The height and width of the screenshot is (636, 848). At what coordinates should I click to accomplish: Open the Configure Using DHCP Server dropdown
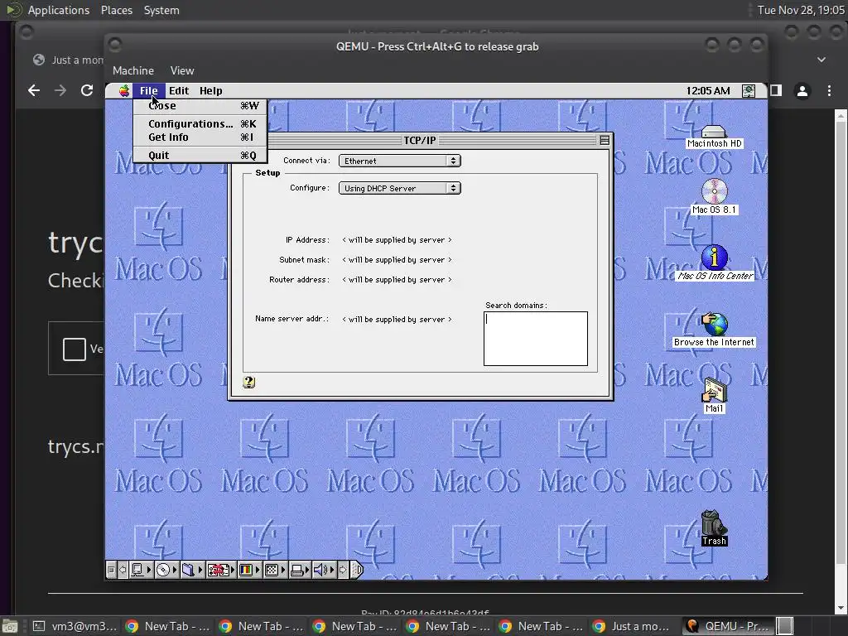[400, 188]
